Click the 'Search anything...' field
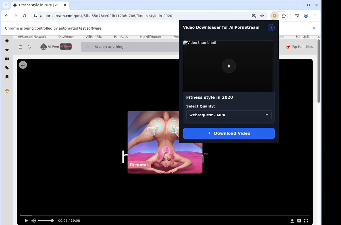 pyautogui.click(x=130, y=47)
